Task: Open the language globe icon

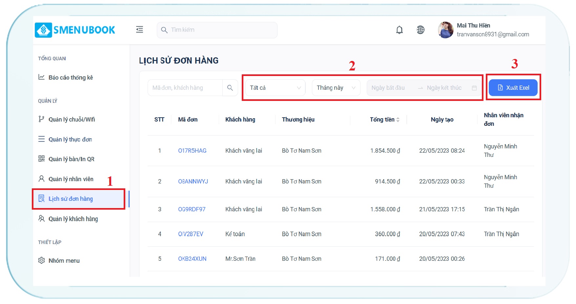Action: click(420, 30)
